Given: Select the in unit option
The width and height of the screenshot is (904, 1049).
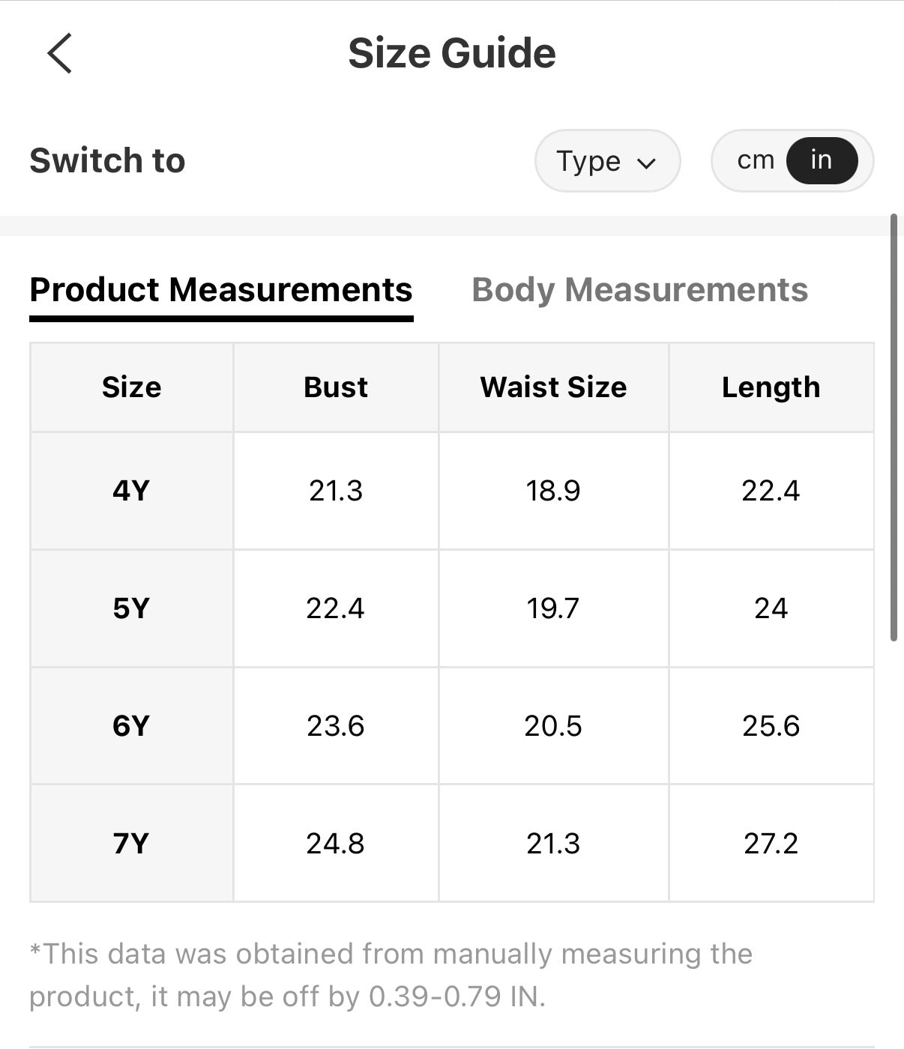Looking at the screenshot, I should pyautogui.click(x=821, y=160).
